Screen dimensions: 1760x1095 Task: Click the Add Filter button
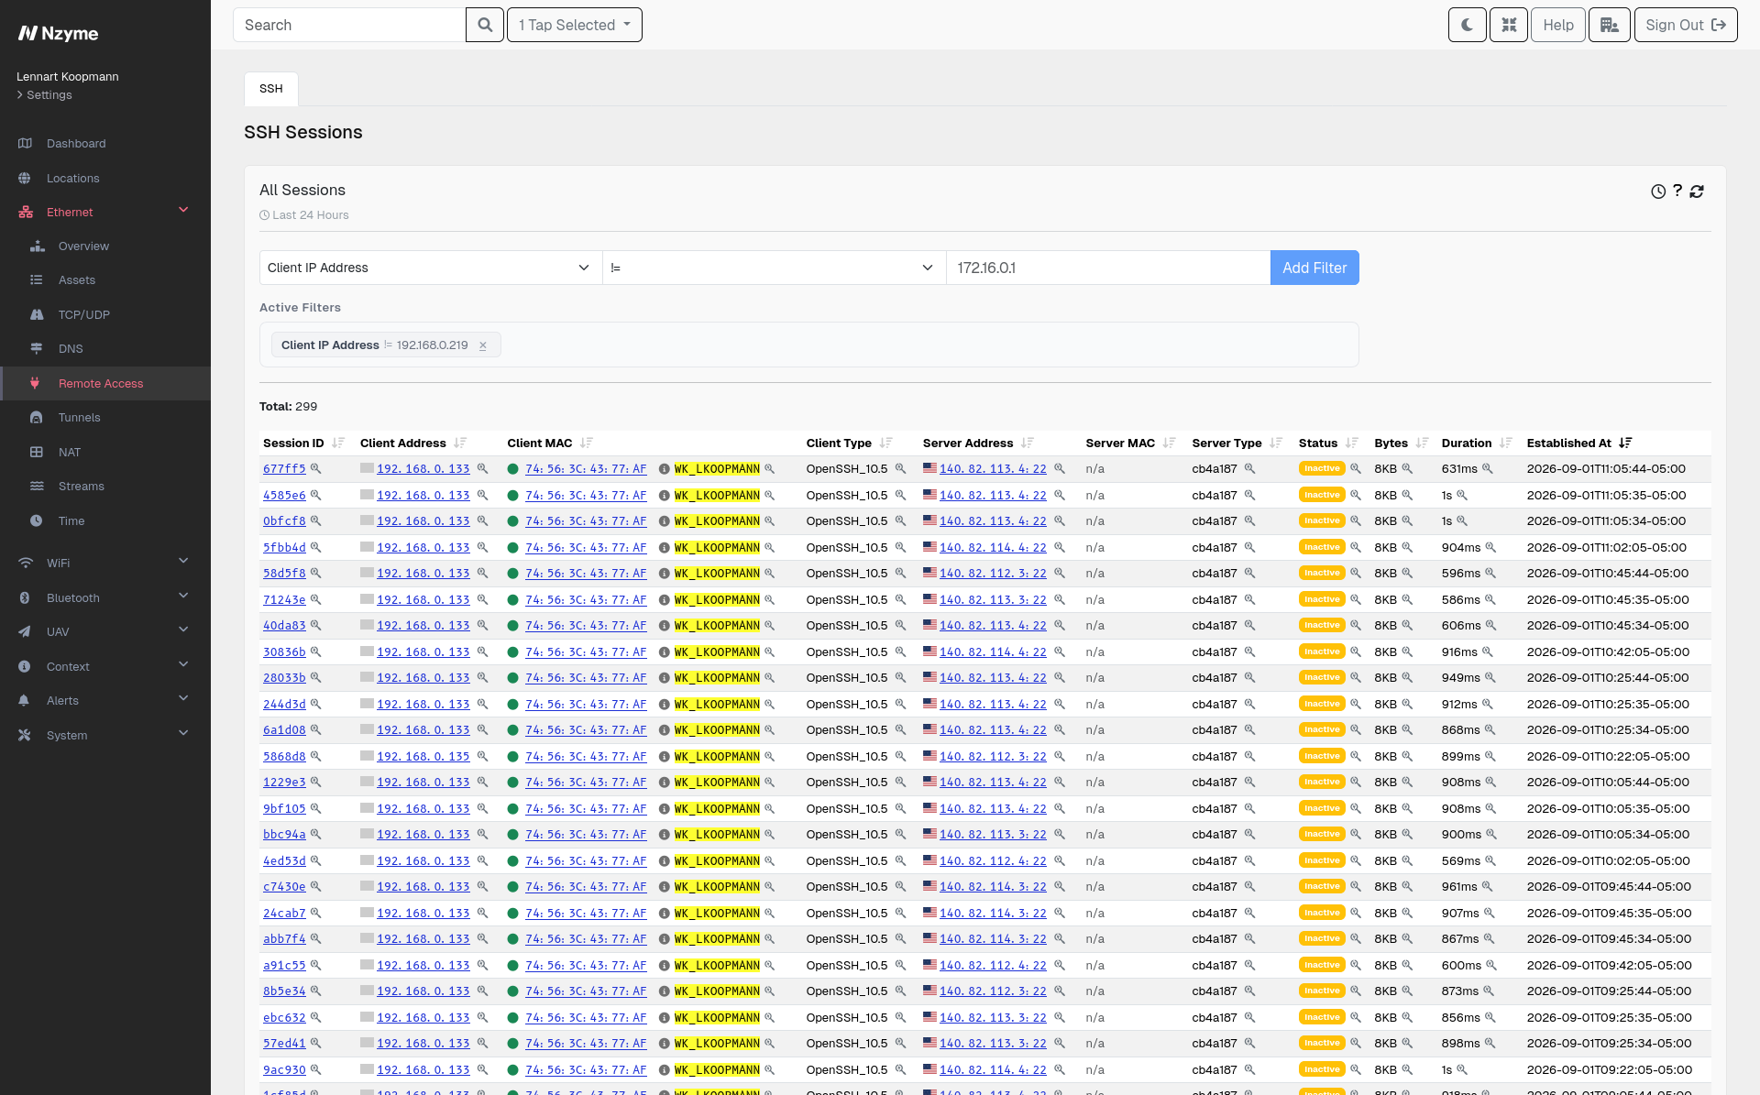1314,268
